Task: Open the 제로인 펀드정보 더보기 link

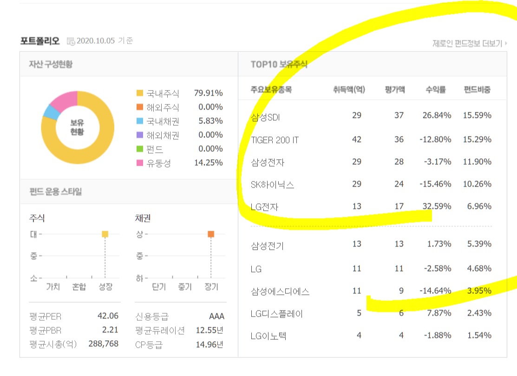Action: pos(470,43)
